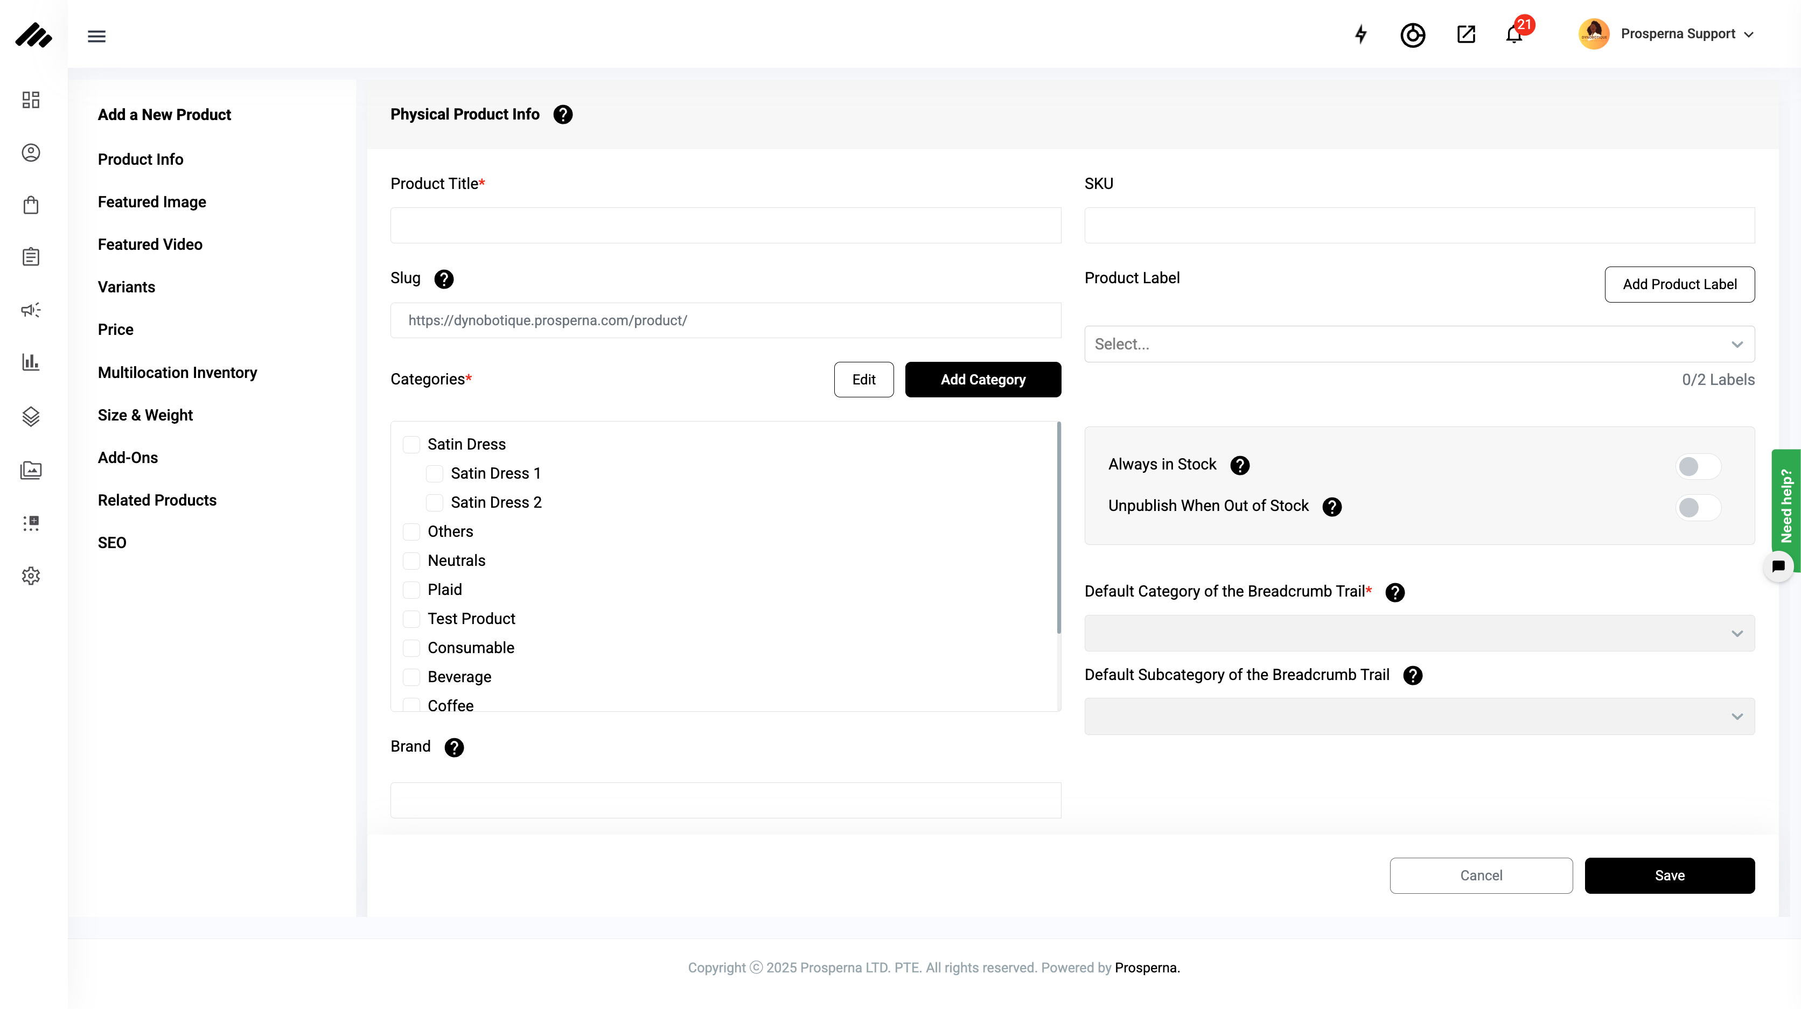Open the notifications bell icon
Image resolution: width=1801 pixels, height=1009 pixels.
(x=1513, y=34)
